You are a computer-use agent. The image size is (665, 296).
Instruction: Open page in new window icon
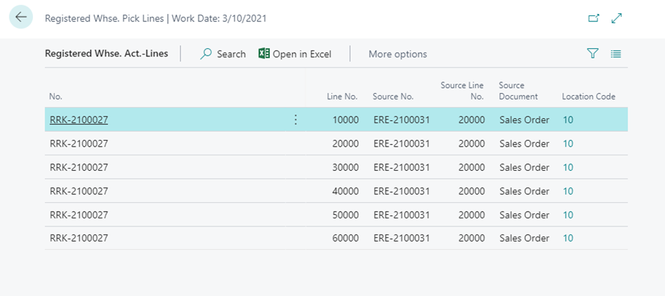593,18
